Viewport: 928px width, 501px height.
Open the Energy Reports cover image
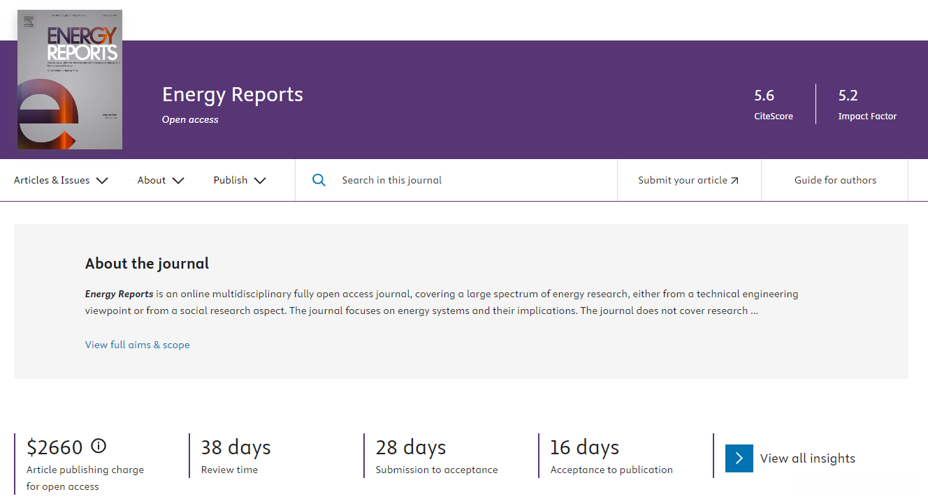70,80
